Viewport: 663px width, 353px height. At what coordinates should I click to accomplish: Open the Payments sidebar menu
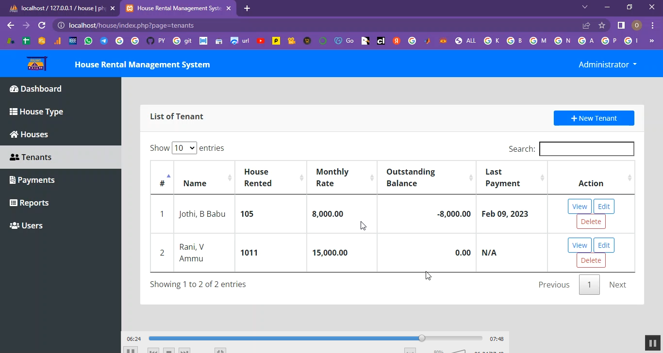[36, 180]
